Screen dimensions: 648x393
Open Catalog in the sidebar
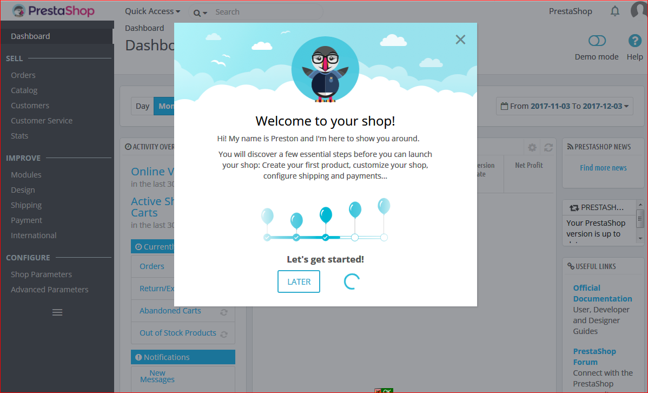point(24,90)
